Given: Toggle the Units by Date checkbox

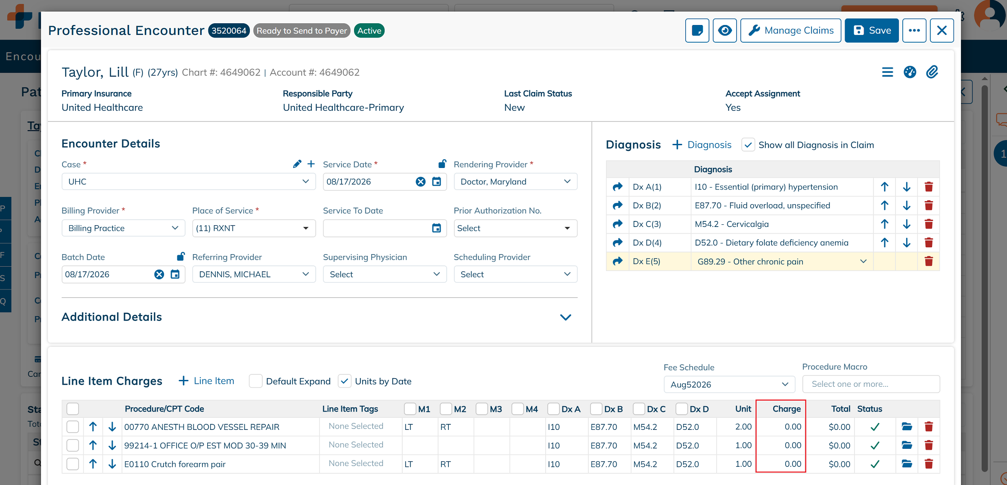Looking at the screenshot, I should (x=344, y=381).
